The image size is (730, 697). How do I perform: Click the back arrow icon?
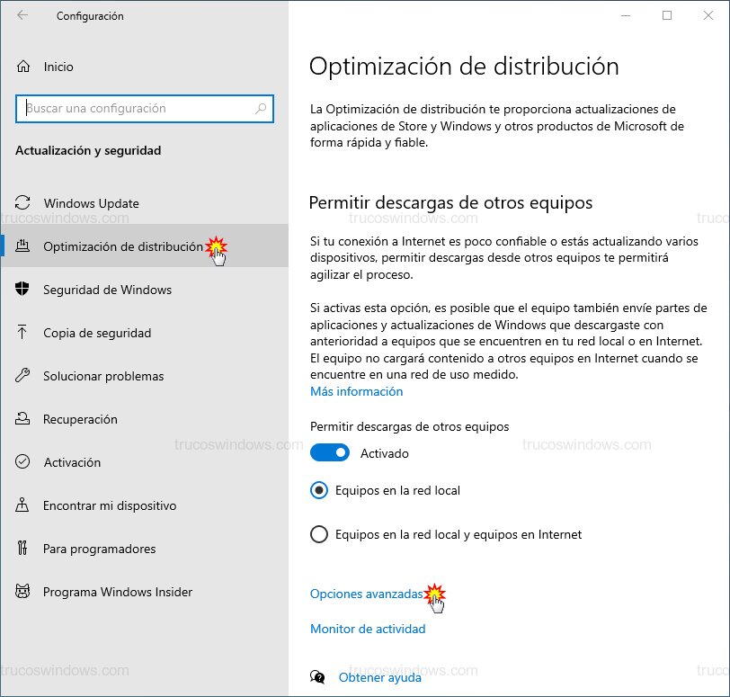[22, 15]
